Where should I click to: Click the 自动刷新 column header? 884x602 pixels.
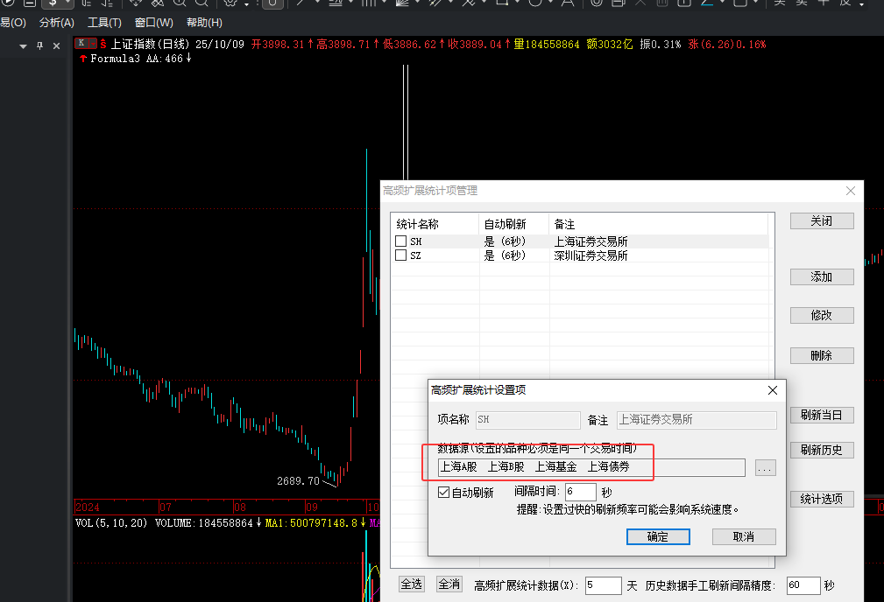(513, 224)
